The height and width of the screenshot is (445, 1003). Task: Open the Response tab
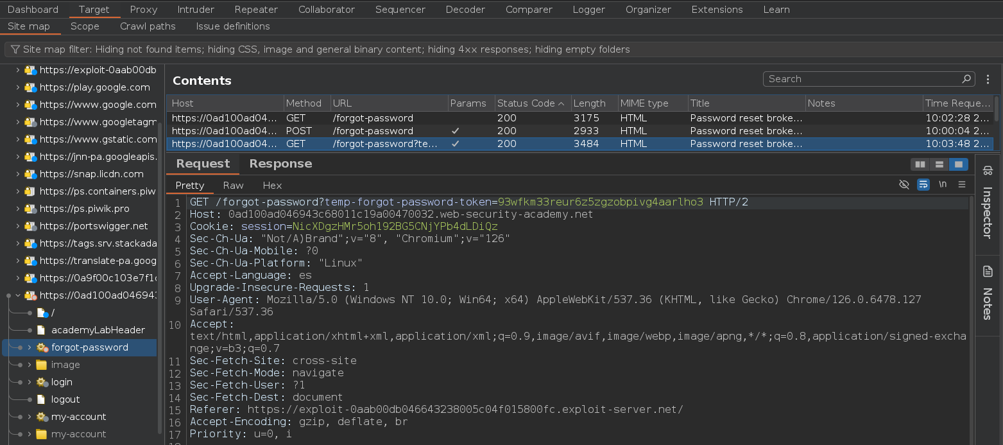click(280, 164)
